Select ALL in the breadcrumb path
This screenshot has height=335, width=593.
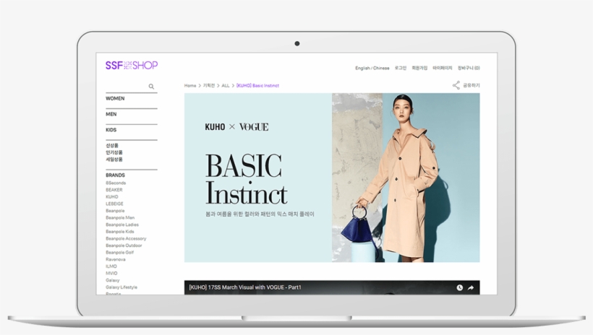[x=226, y=86]
